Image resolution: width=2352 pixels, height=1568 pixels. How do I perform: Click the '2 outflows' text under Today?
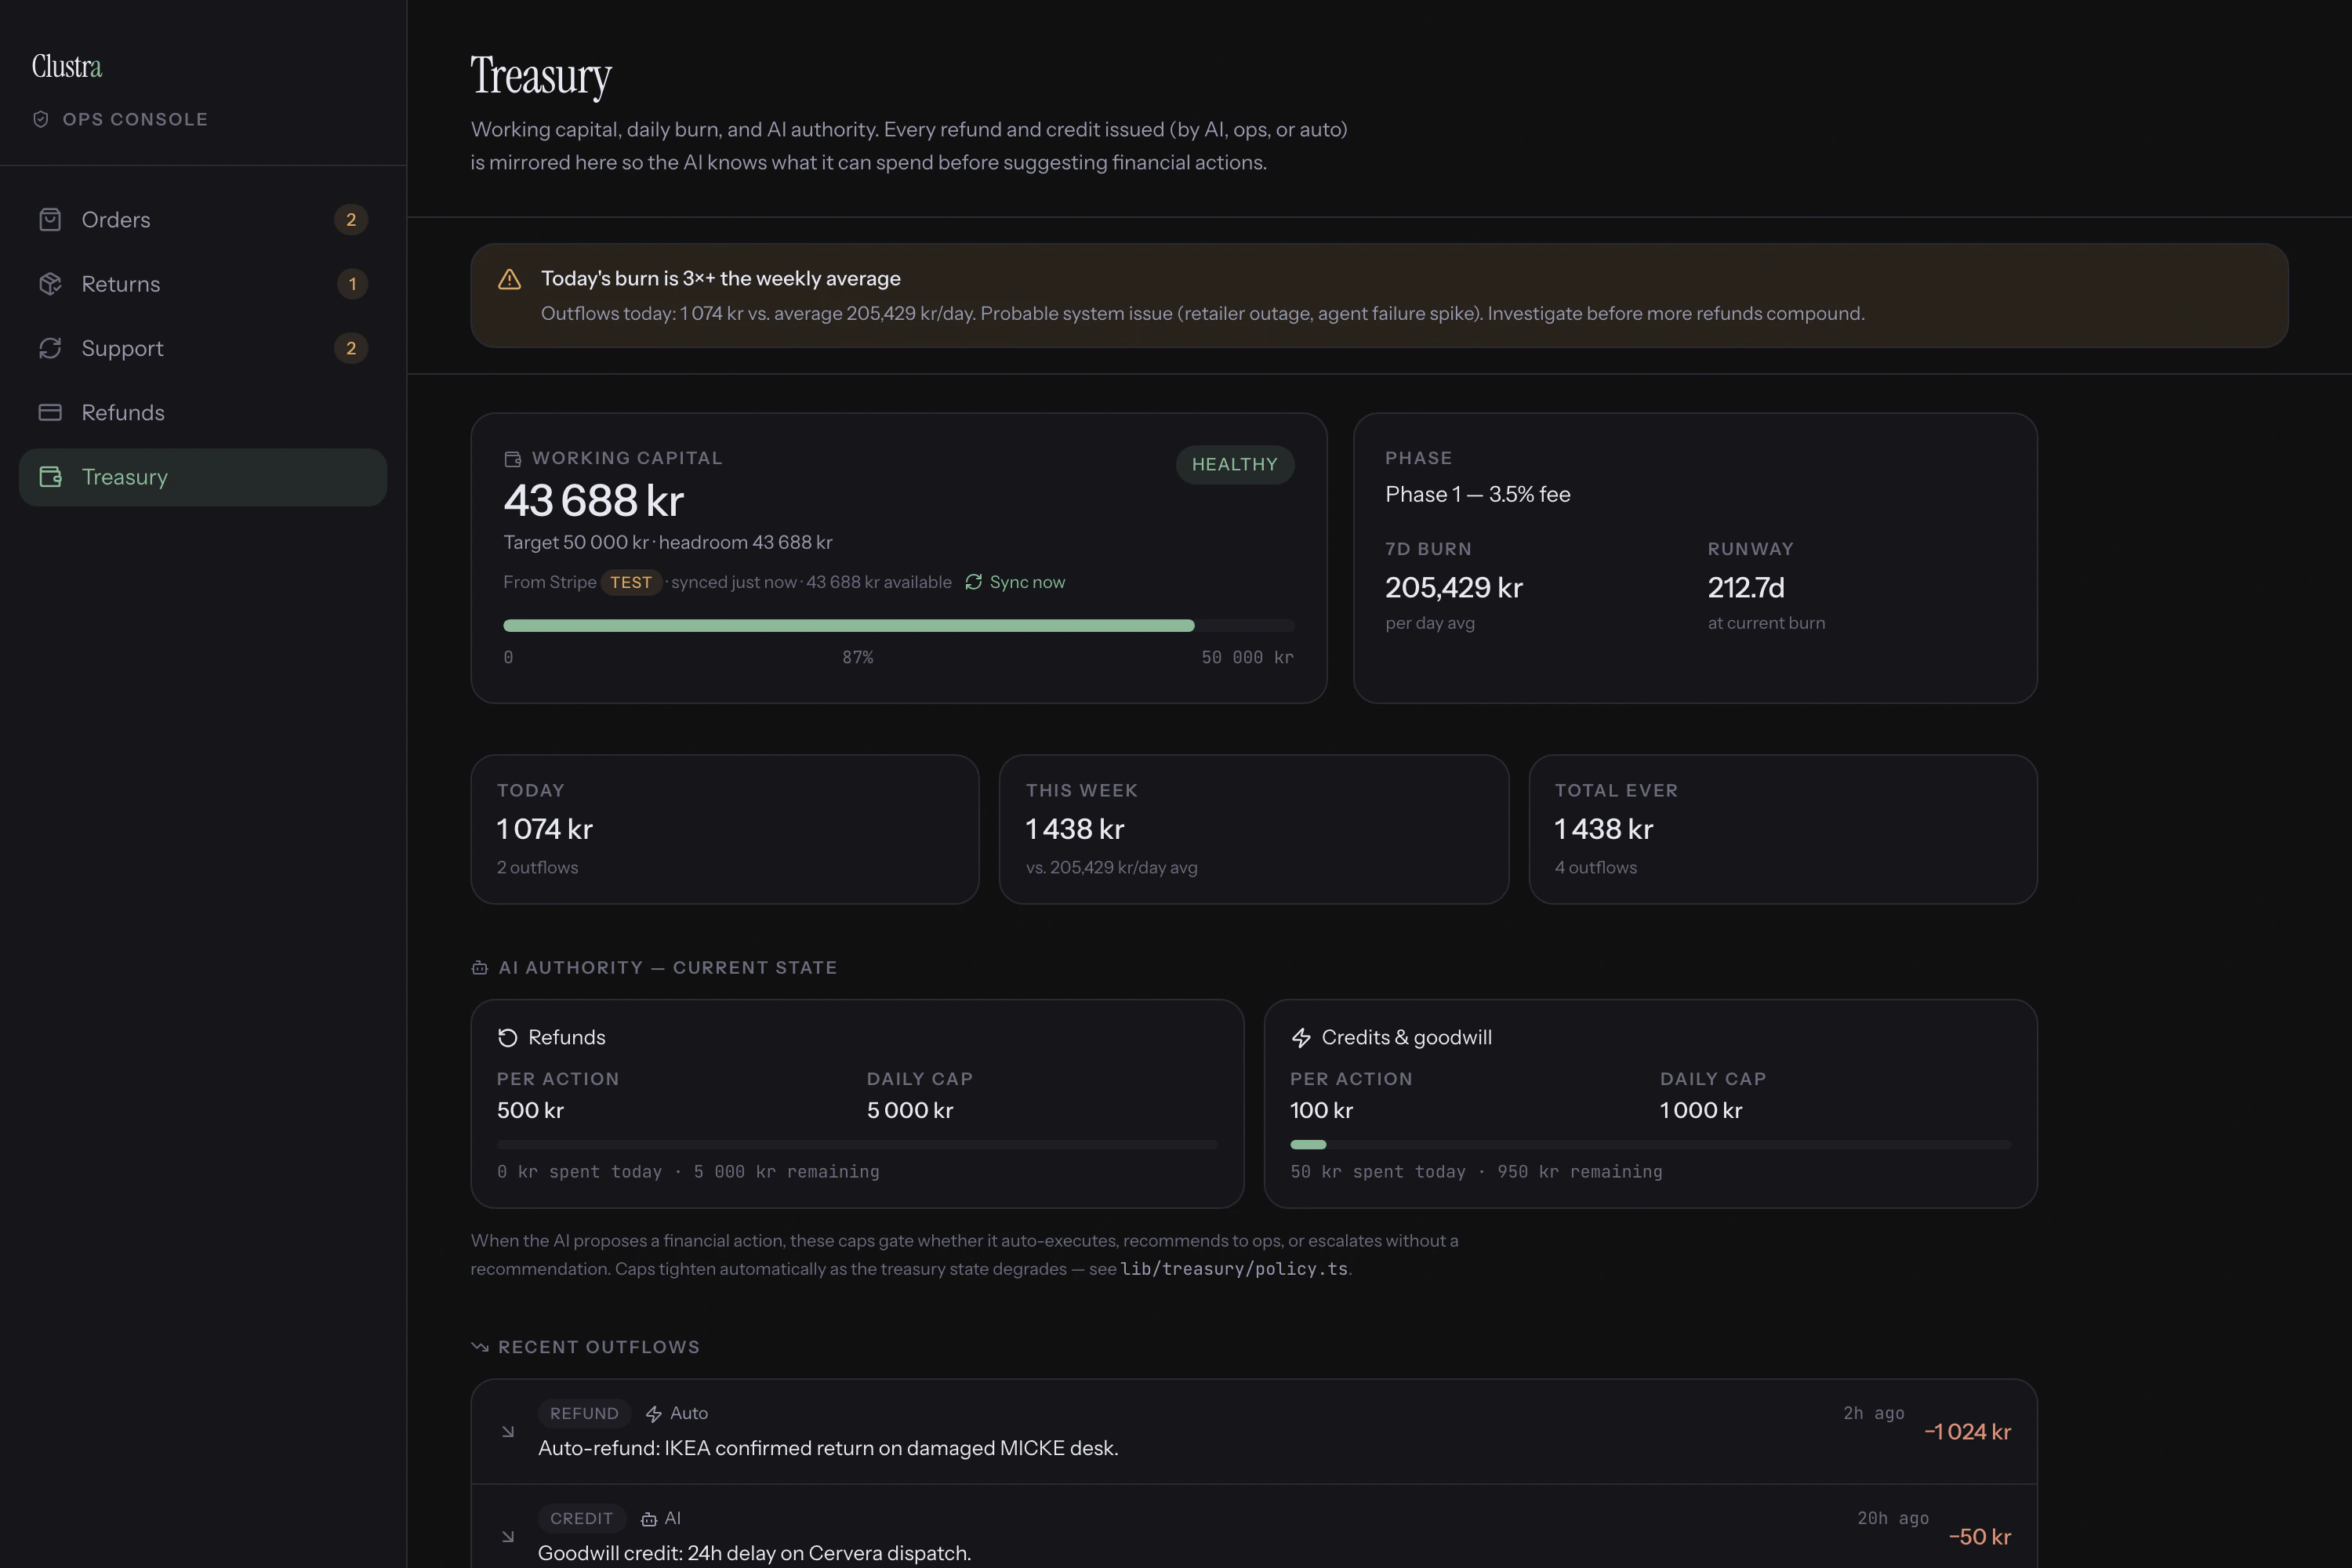point(538,867)
